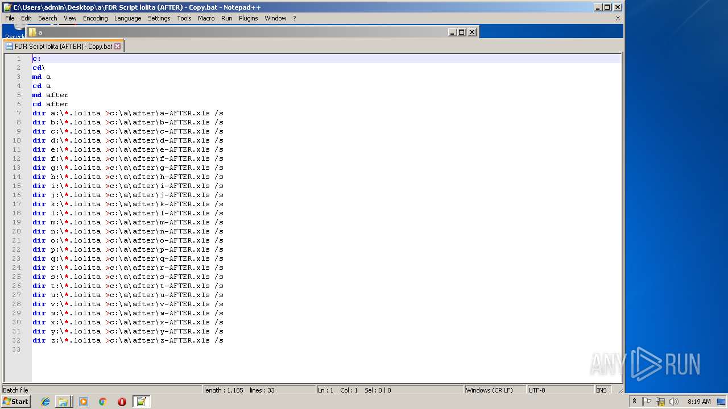Minimize the 'a' folder window
Viewport: 728px width, 409px height.
click(452, 32)
